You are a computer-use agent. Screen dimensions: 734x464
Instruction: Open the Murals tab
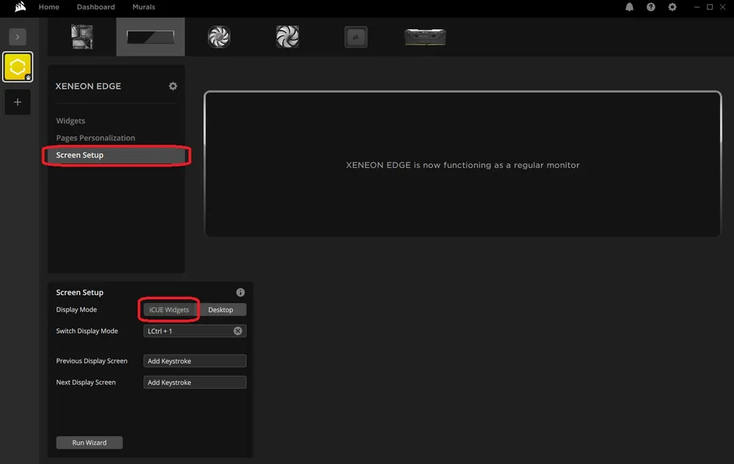click(x=143, y=7)
